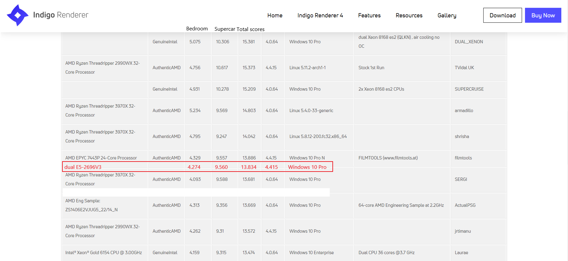Click the Buy Now button
Image resolution: width=568 pixels, height=261 pixels.
pos(543,15)
